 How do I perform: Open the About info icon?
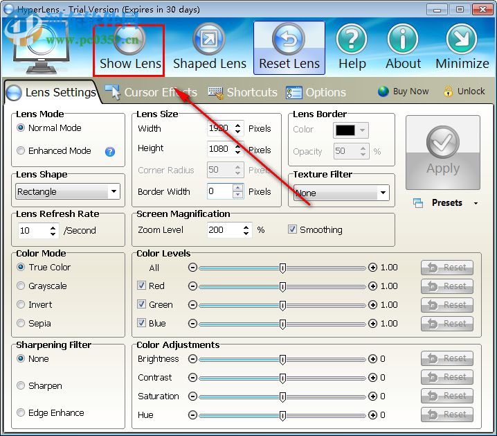403,40
